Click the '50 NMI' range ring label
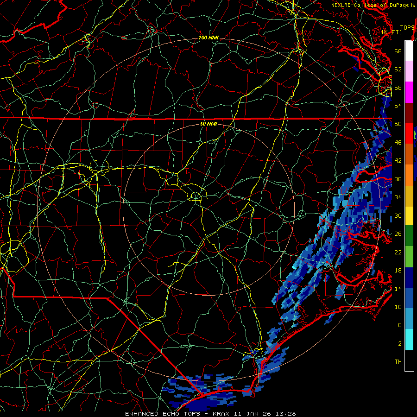417x417 pixels. coord(208,124)
